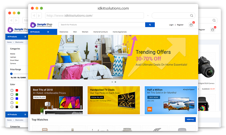The height and width of the screenshot is (135, 226).
Task: Click the forward arrow in front browser
Action: point(39,16)
